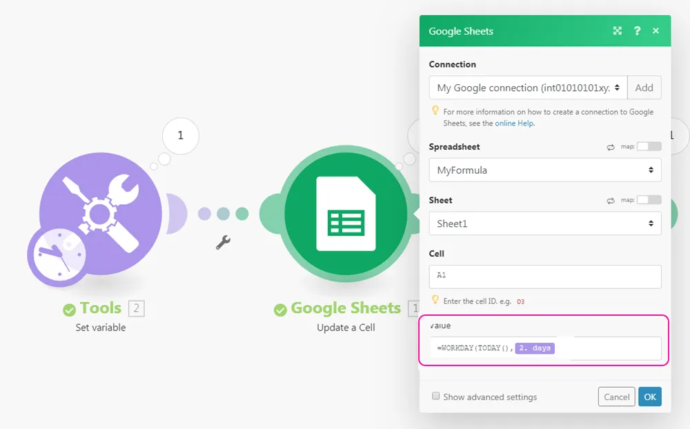Click the number 2 badge beside Tools
This screenshot has height=429, width=690.
click(x=137, y=308)
